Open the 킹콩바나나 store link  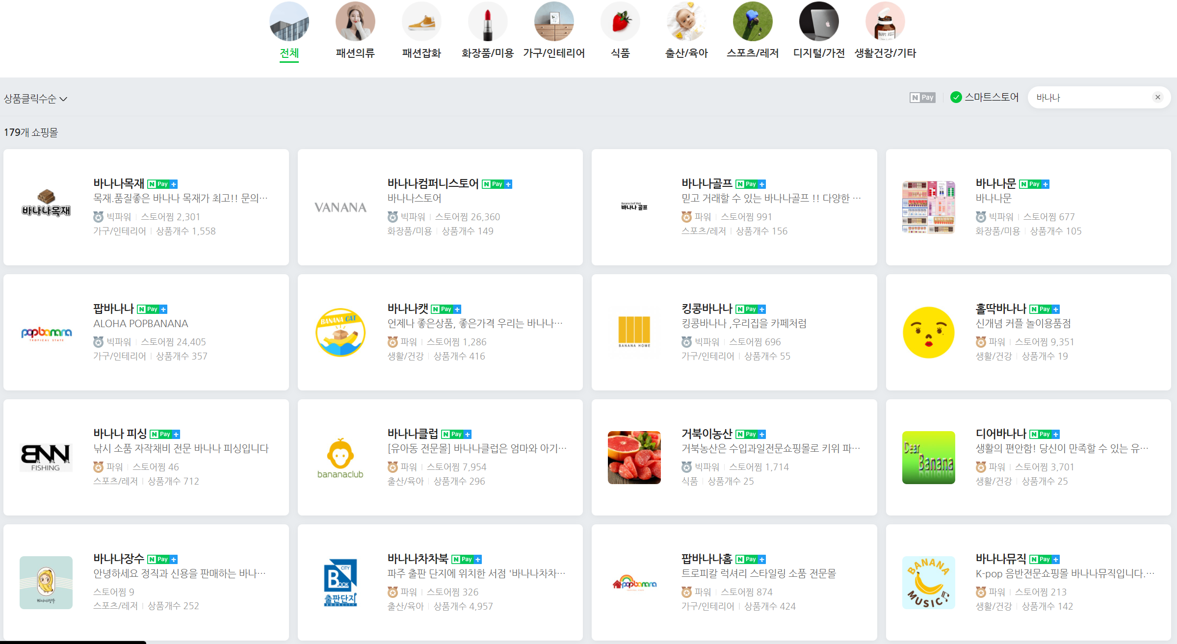[706, 309]
